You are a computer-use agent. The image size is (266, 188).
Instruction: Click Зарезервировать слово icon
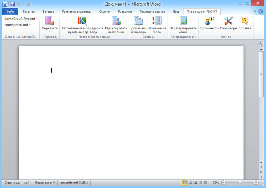183,22
